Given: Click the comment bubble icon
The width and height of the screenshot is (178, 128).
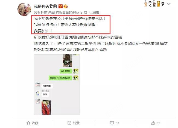Looking at the screenshot, I should (x=112, y=123).
